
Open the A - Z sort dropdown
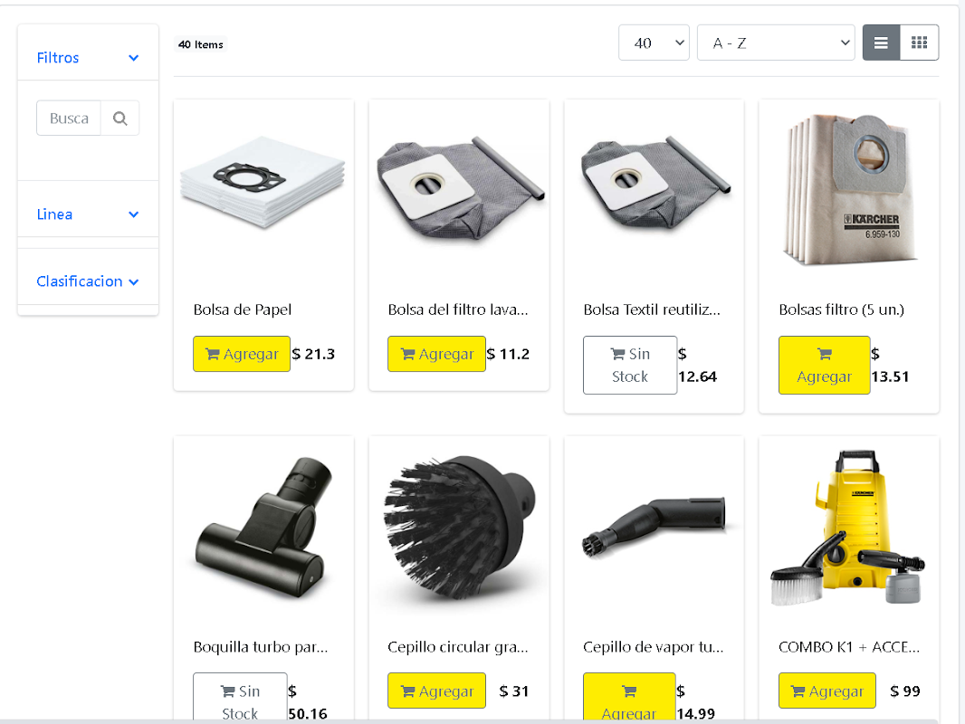pyautogui.click(x=776, y=43)
